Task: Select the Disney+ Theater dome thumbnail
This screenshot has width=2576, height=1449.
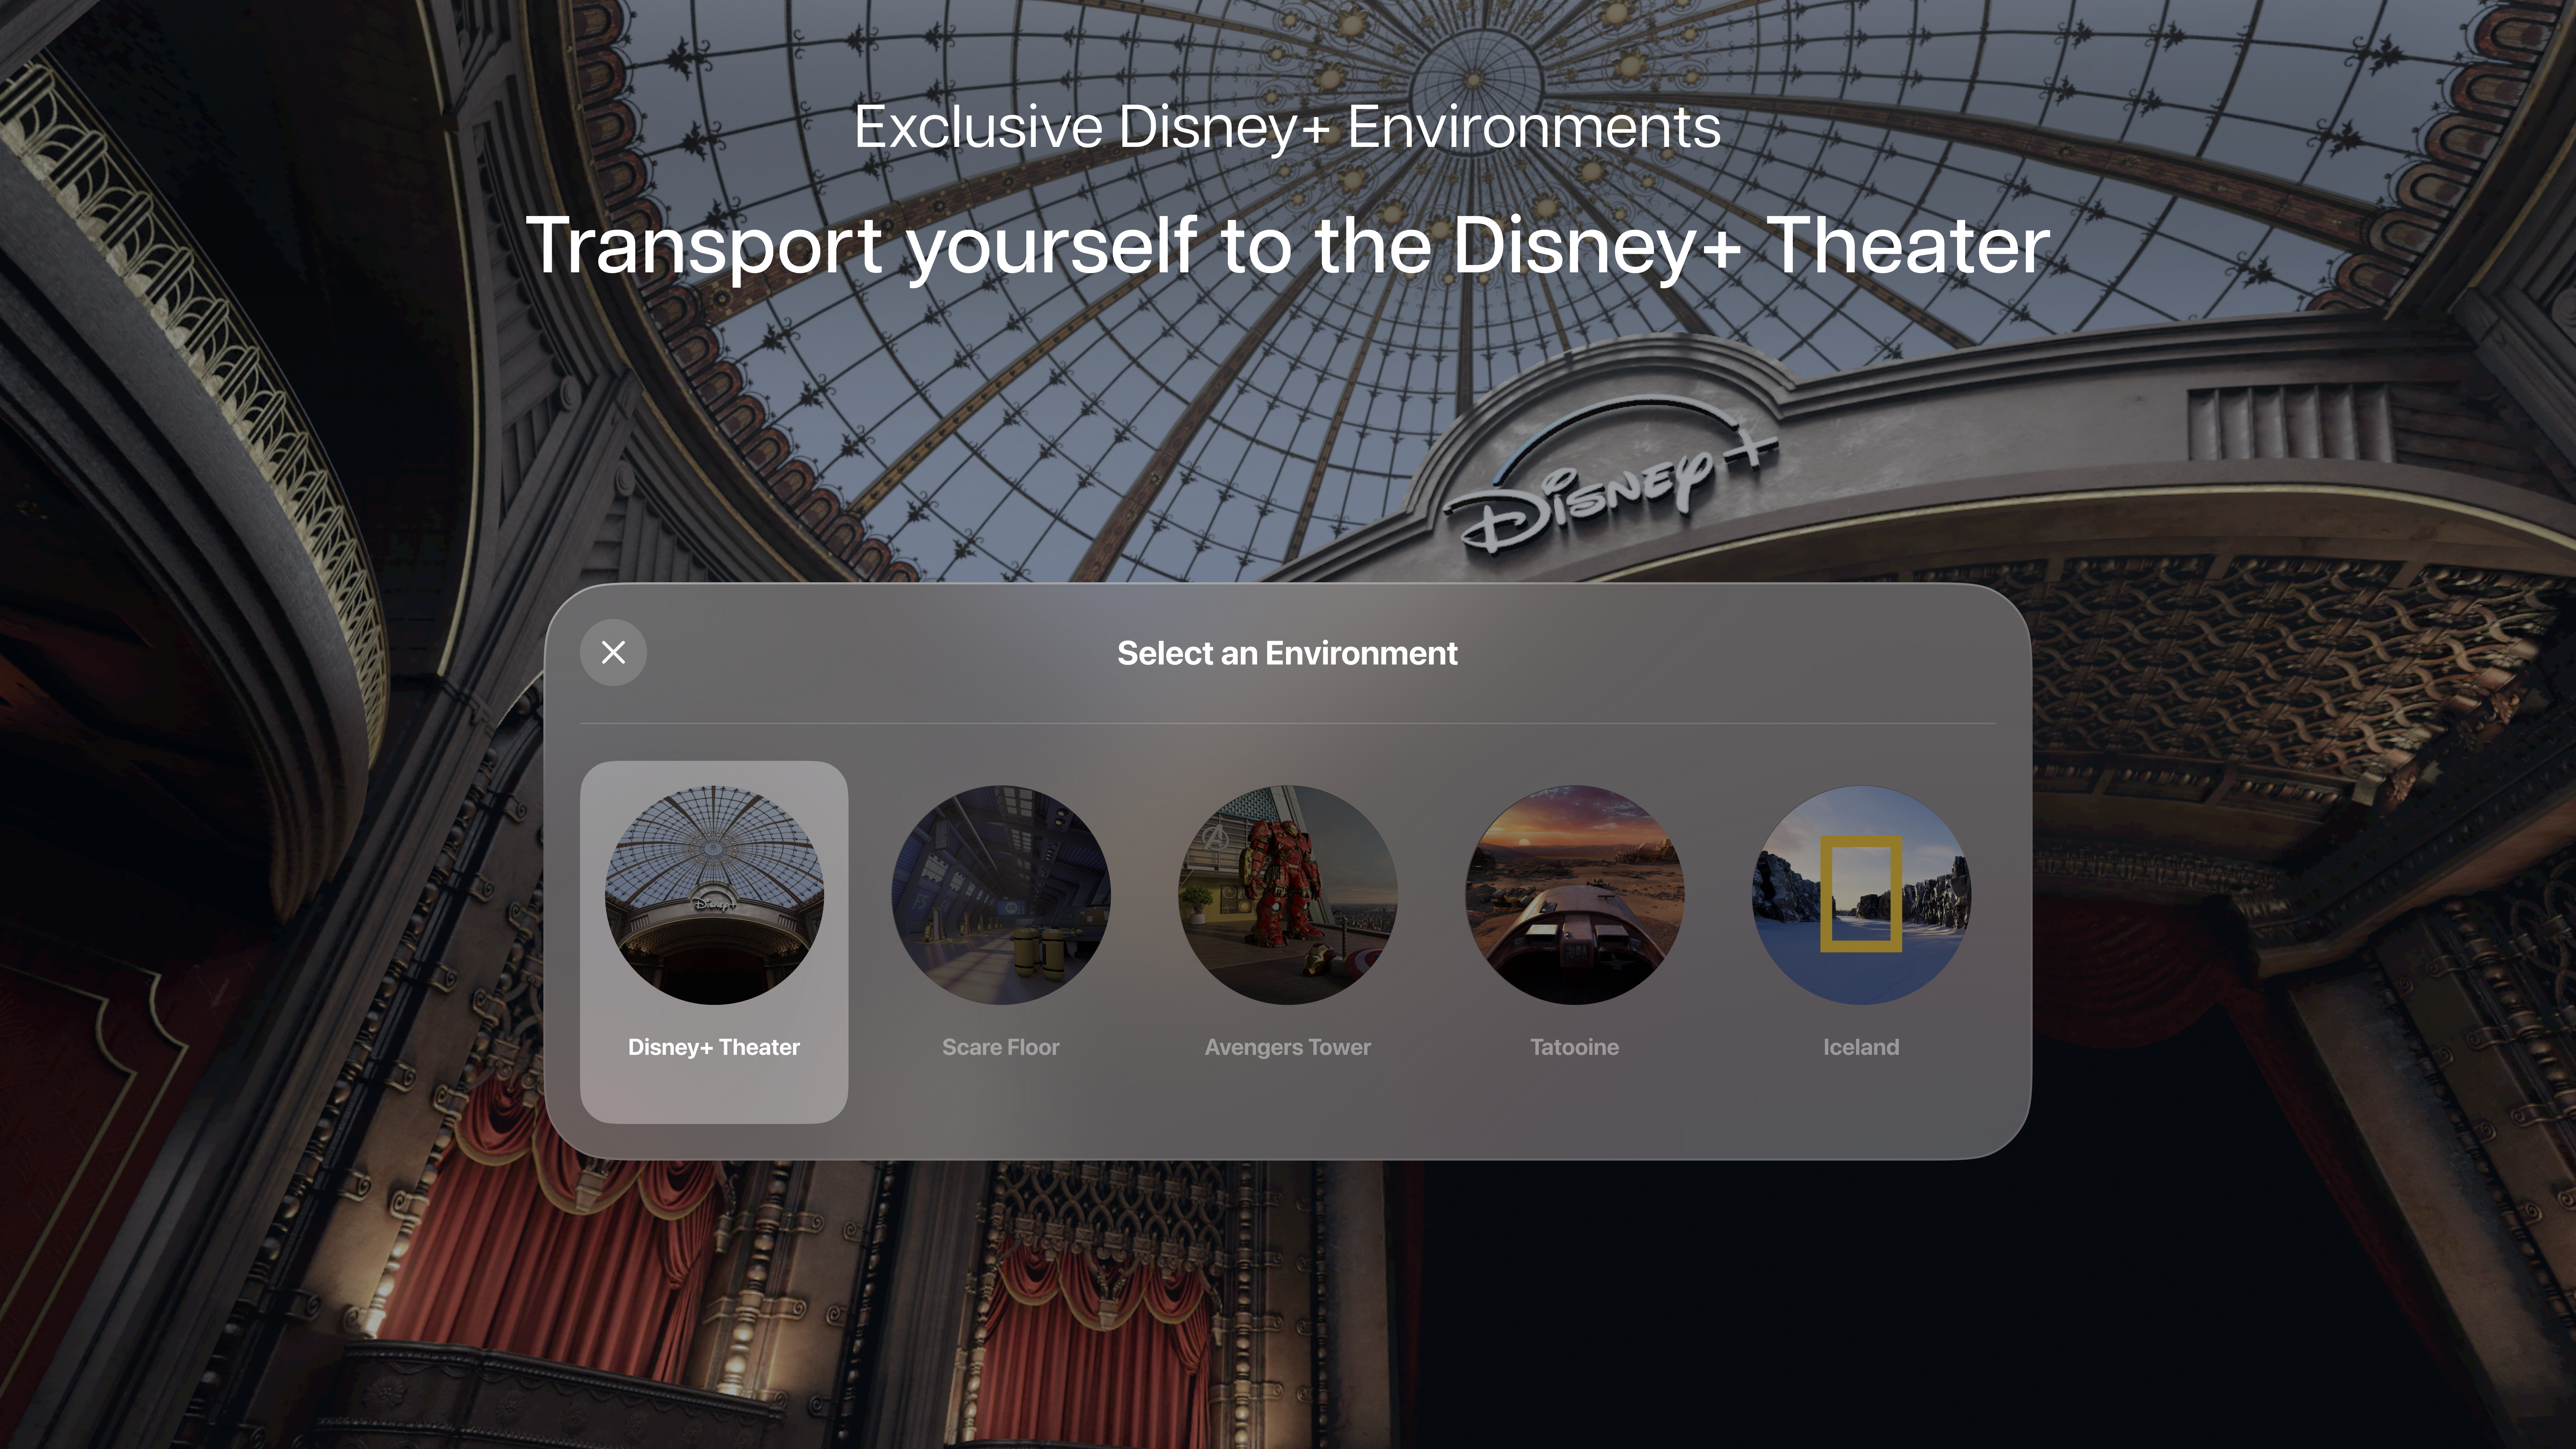Action: (714, 895)
